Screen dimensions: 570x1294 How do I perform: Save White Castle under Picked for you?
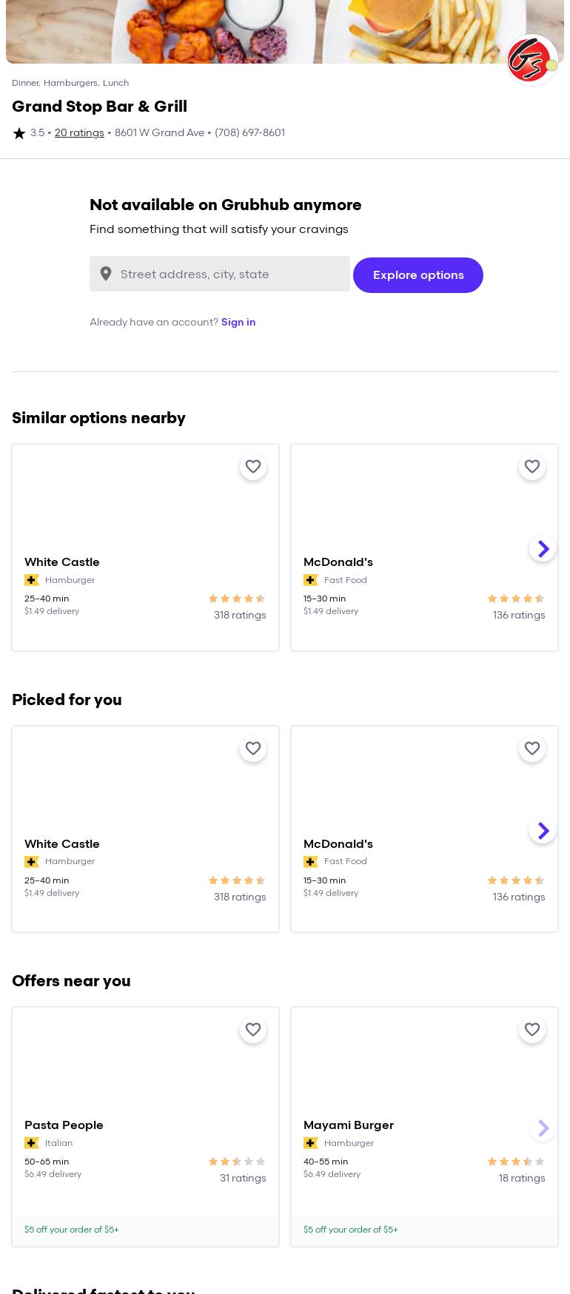click(x=253, y=749)
